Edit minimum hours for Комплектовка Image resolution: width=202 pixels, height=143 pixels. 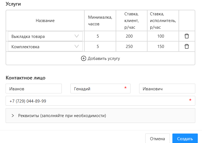click(98, 47)
